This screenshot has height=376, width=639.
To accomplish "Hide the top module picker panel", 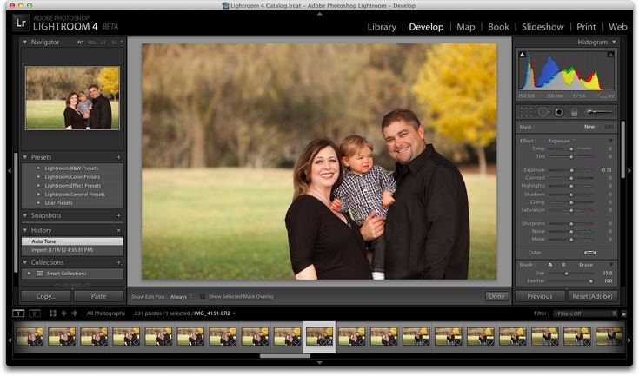I will [x=320, y=13].
